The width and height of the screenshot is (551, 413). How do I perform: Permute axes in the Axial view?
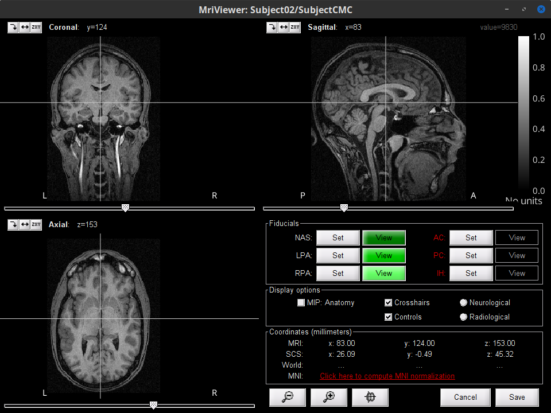coord(36,225)
